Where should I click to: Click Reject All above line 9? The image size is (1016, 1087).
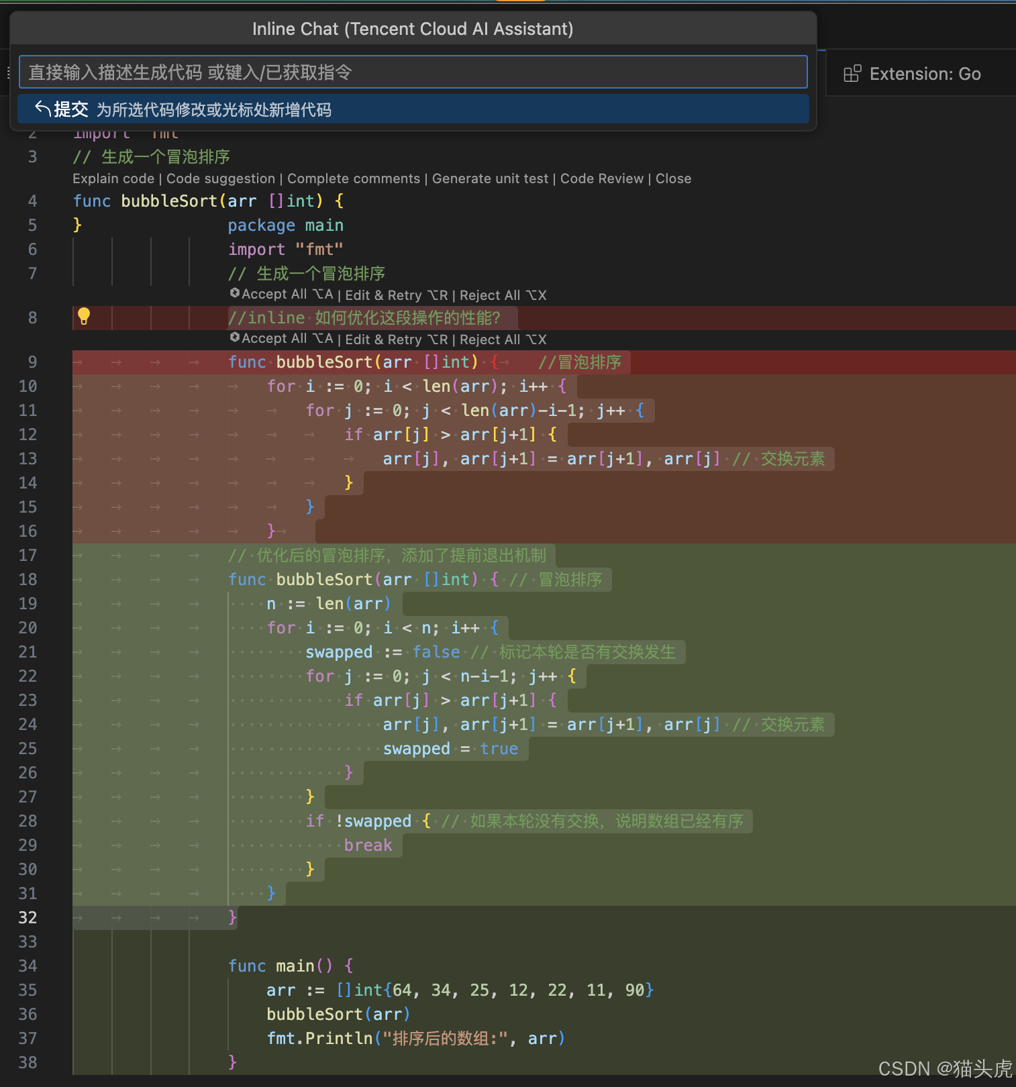pos(503,339)
